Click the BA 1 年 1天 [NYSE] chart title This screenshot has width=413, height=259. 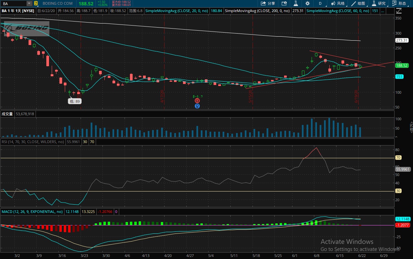coord(18,11)
